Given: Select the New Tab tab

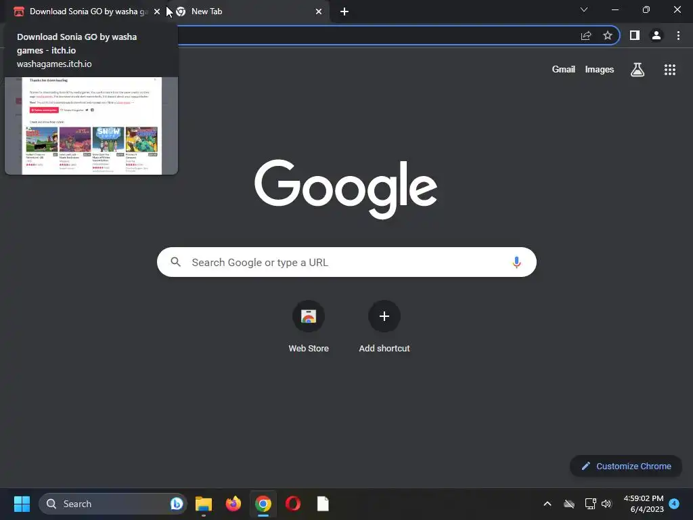Looking at the screenshot, I should click(x=250, y=12).
